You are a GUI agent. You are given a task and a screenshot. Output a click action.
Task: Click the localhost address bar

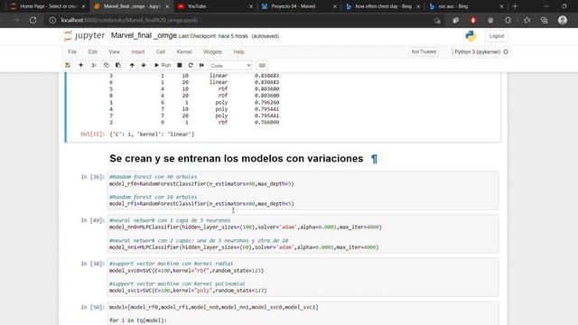pyautogui.click(x=129, y=20)
